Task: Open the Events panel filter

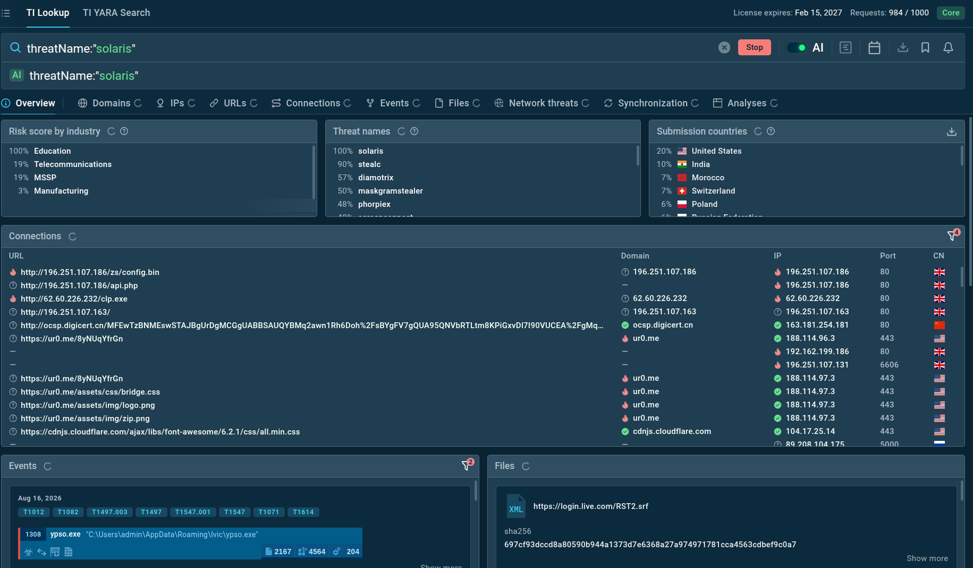Action: coord(466,465)
